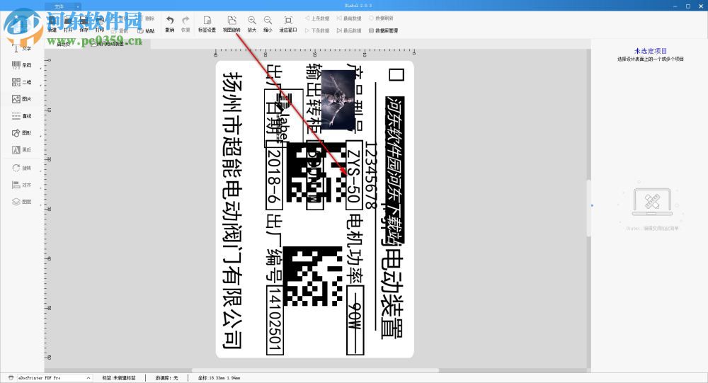The width and height of the screenshot is (708, 383).
Task: Expand the 文件 menu dropdown arrow
Action: pos(77,6)
